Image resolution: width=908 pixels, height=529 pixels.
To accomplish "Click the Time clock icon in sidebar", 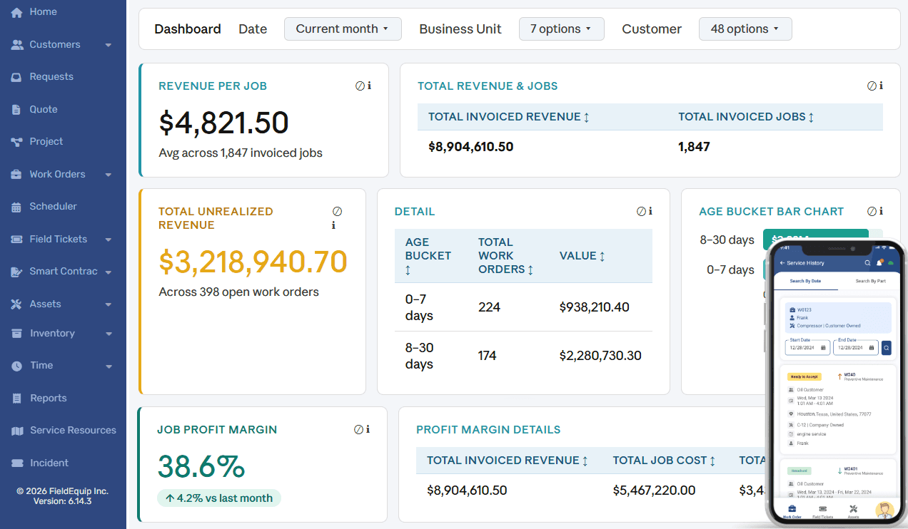I will [17, 366].
